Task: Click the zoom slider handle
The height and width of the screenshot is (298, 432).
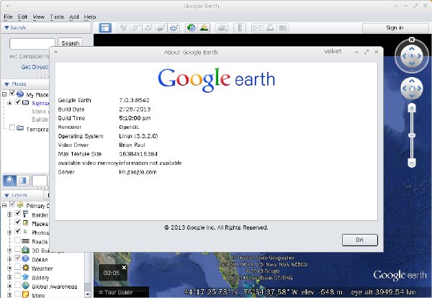Action: point(412,135)
